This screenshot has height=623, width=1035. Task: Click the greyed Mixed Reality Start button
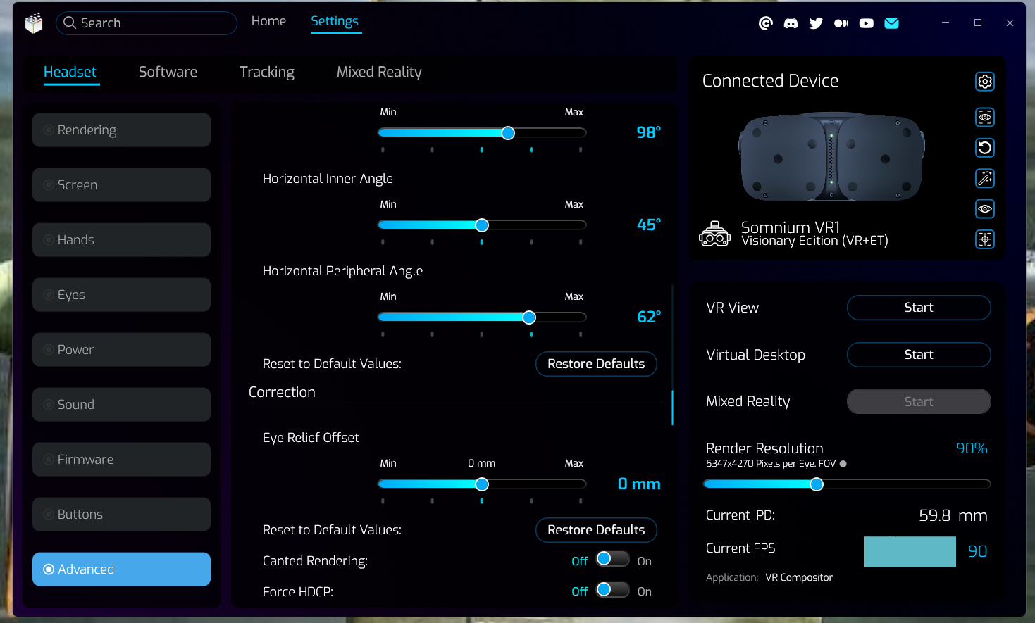click(919, 401)
